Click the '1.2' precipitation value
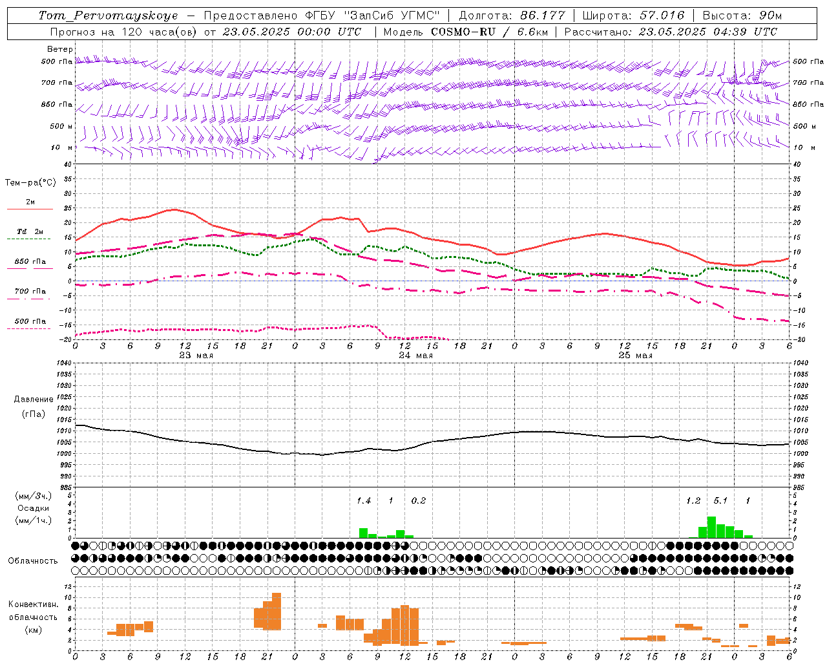 693,501
